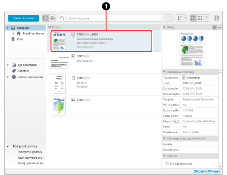The width and height of the screenshot is (227, 175).
Task: Toggle the panel layout icon
Action: tap(216, 18)
